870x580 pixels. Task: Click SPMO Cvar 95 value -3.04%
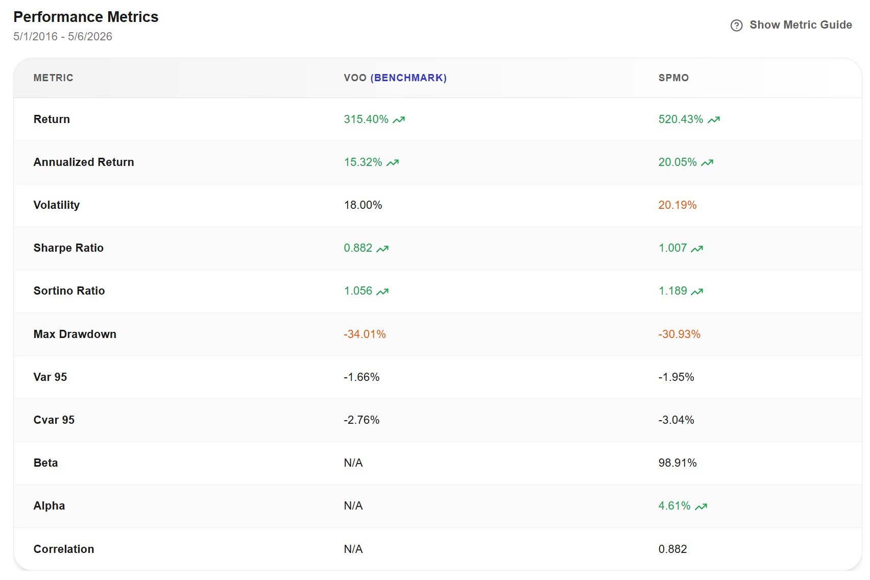(676, 420)
